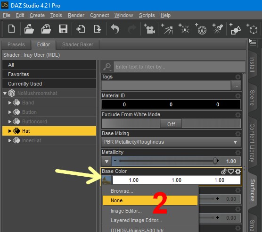Click the Save floppy disk icon

[x=63, y=29]
